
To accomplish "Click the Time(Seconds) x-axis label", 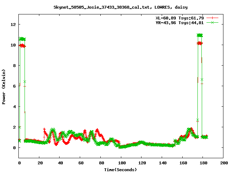I will click(121, 170).
